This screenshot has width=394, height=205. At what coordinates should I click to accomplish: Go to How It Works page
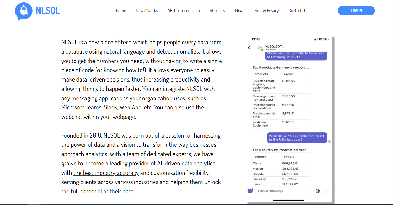[x=147, y=11]
